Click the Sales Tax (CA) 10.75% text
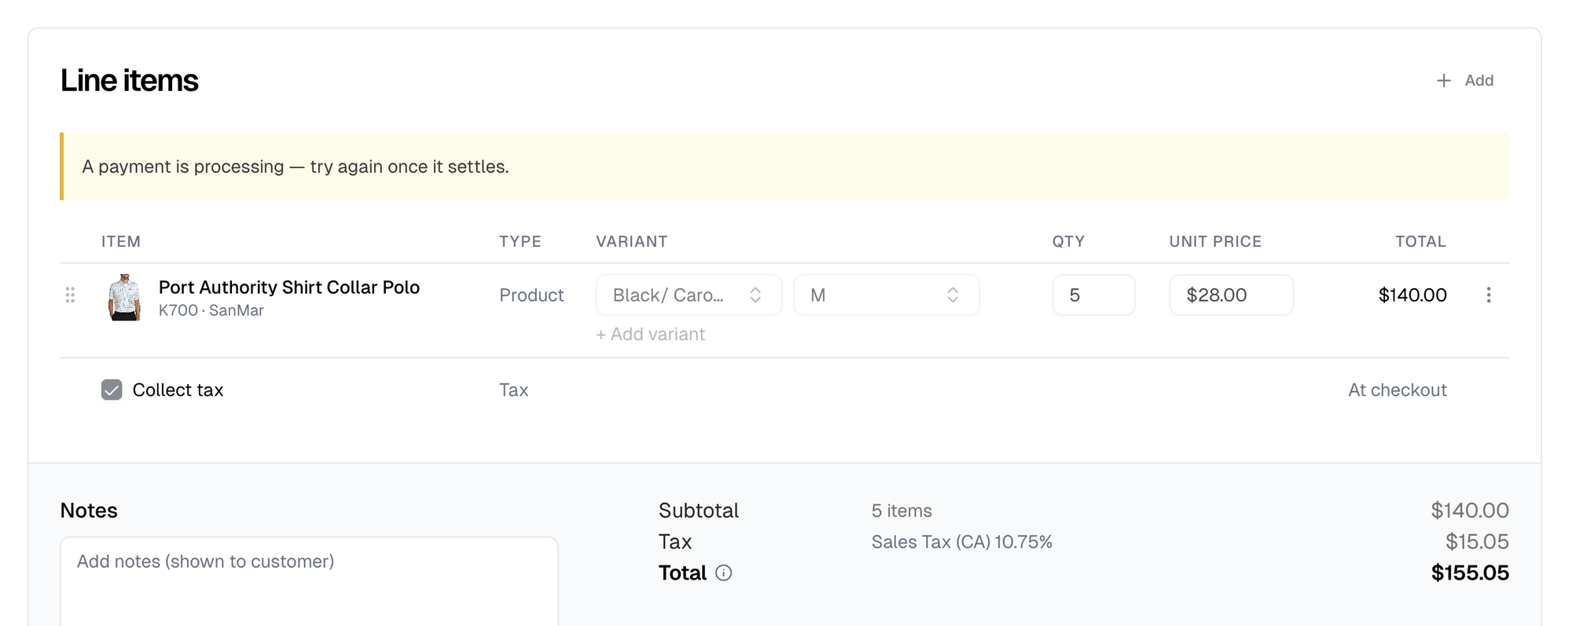The height and width of the screenshot is (626, 1572). point(961,542)
